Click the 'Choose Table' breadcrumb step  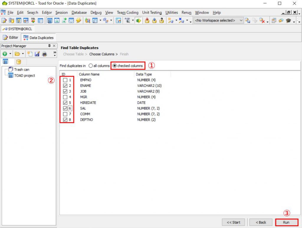[73, 54]
